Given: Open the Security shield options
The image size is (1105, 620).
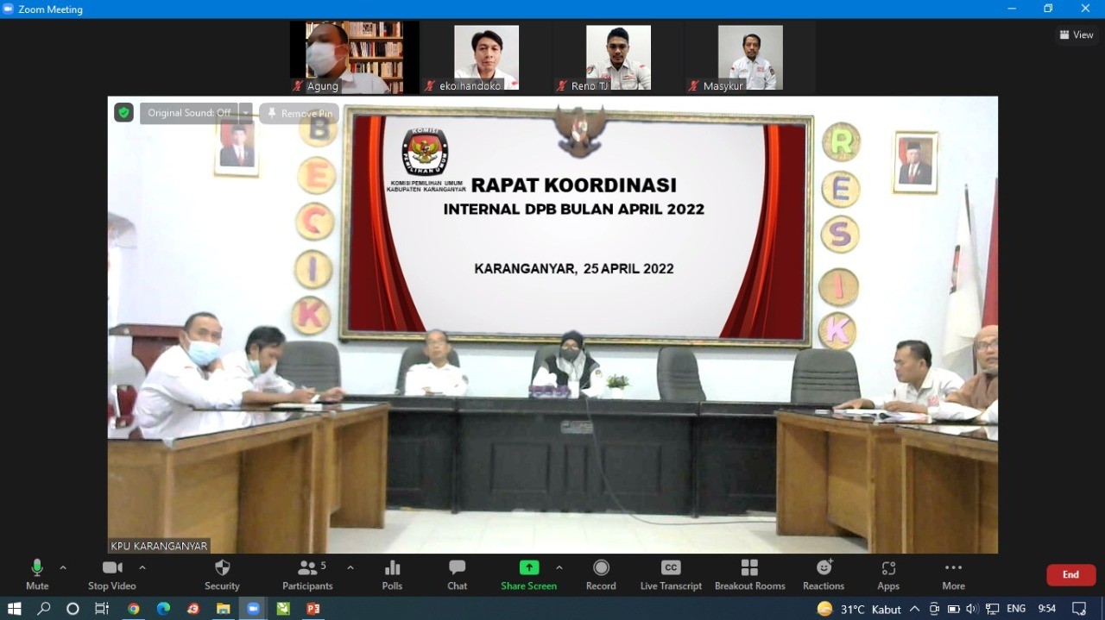Looking at the screenshot, I should 222,573.
